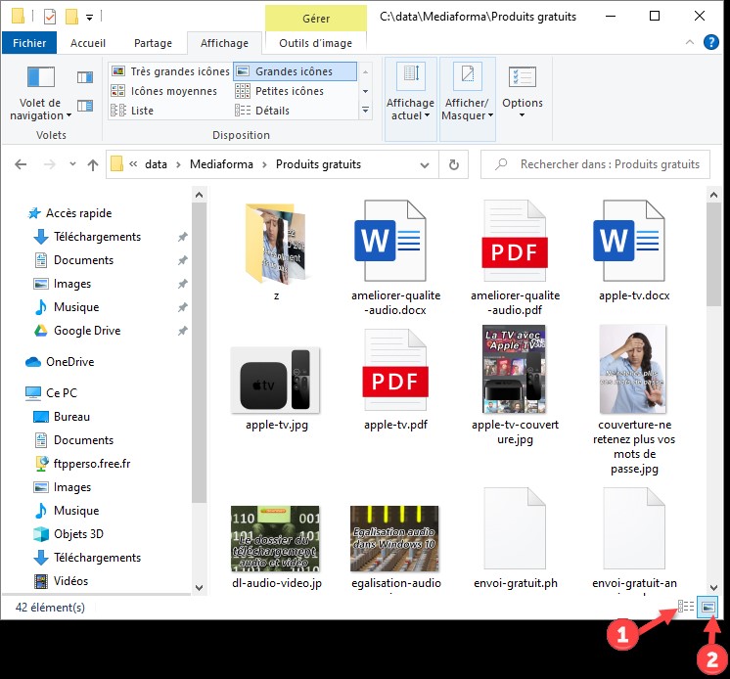Click the Back navigation arrow
This screenshot has height=679, width=730.
click(x=21, y=164)
